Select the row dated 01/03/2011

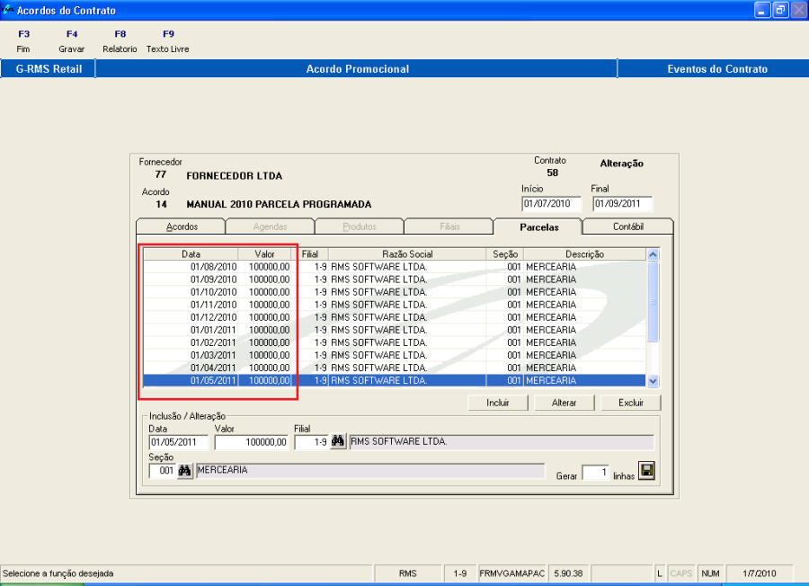click(x=395, y=355)
